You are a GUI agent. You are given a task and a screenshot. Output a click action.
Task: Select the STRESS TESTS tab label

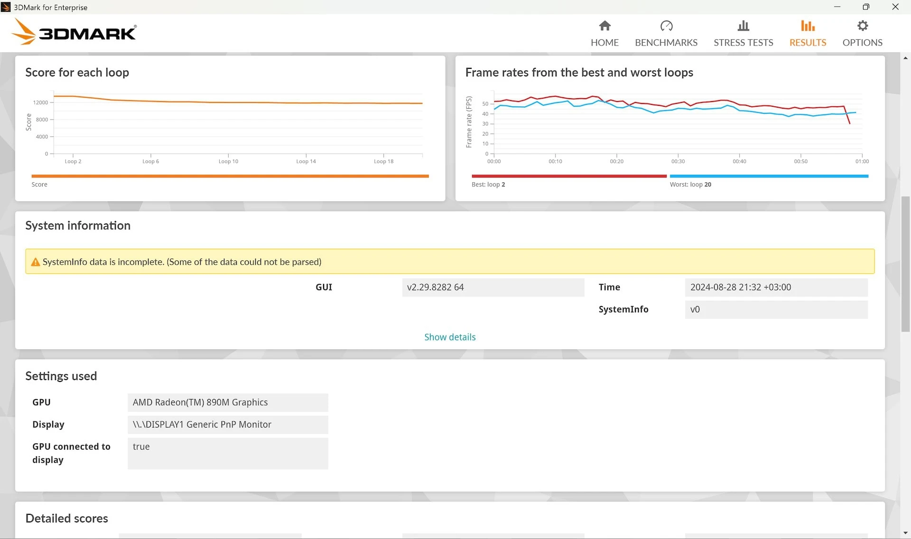point(744,43)
